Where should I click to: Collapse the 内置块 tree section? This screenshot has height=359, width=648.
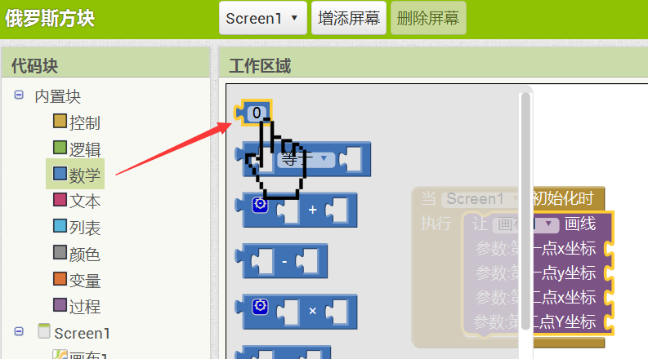coord(19,95)
